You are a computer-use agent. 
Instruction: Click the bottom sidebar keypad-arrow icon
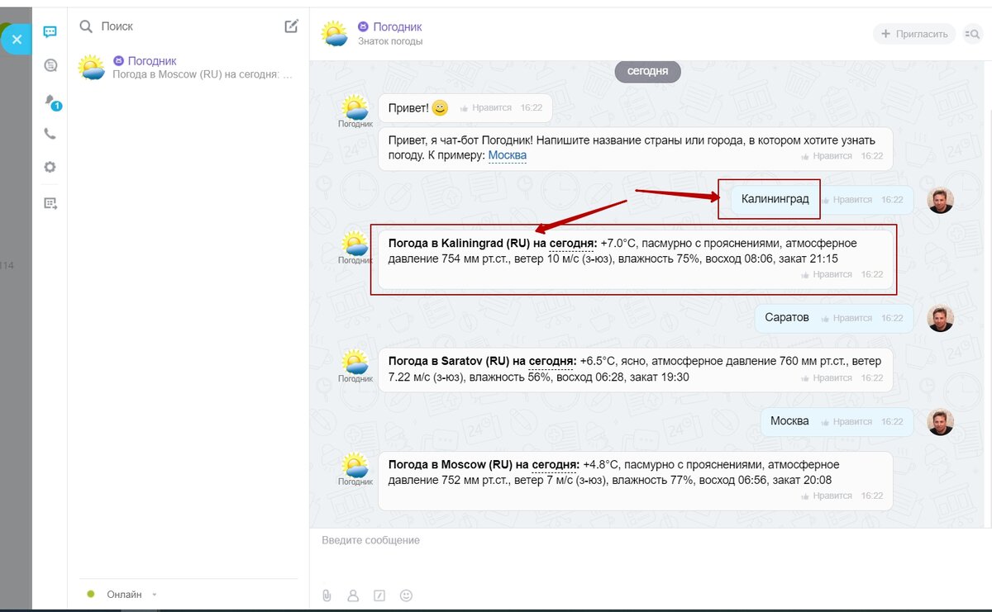[50, 203]
